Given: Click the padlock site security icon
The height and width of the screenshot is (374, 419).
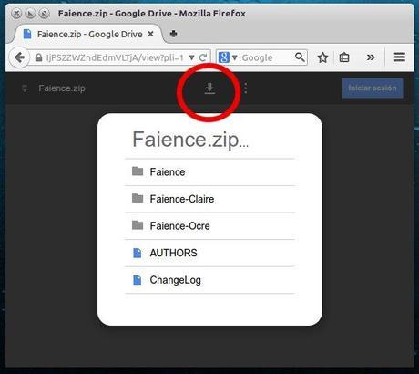Looking at the screenshot, I should (x=38, y=57).
